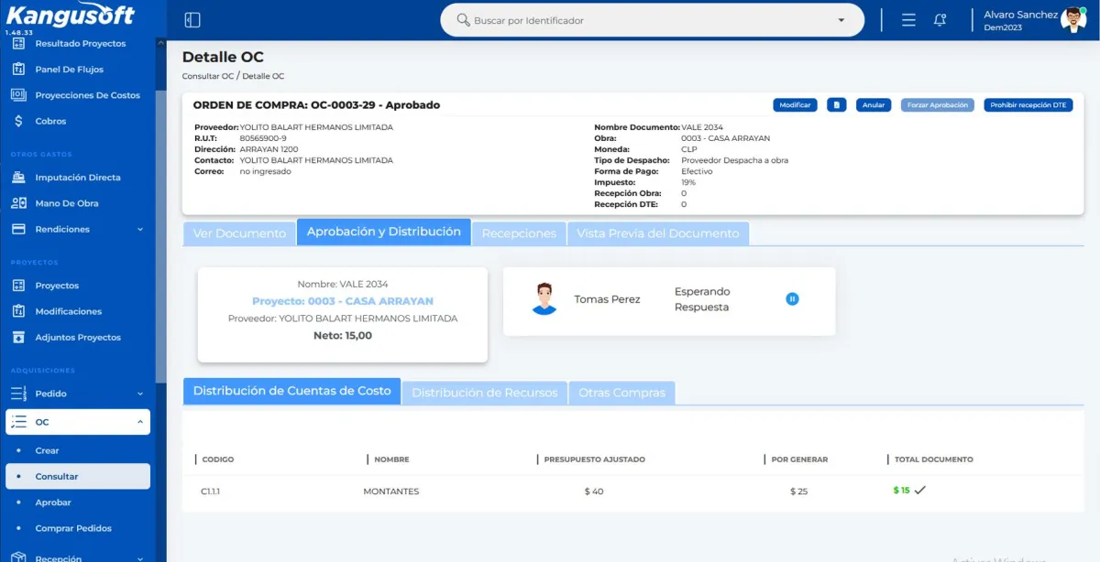This screenshot has width=1100, height=562.
Task: Open the hamburger menu in the top bar
Action: point(908,20)
